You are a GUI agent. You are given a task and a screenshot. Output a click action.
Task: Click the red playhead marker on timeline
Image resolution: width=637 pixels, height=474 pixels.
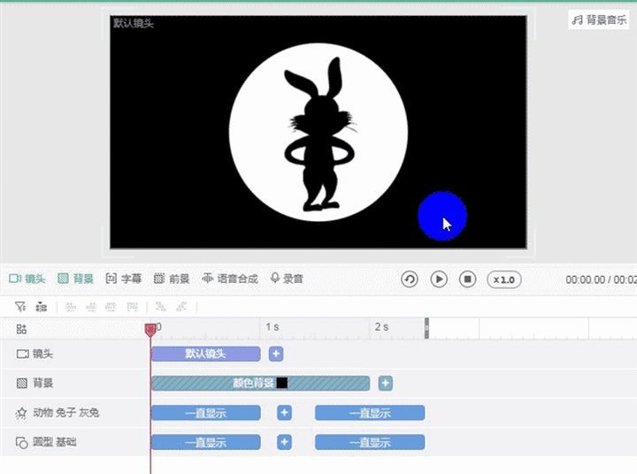[150, 330]
